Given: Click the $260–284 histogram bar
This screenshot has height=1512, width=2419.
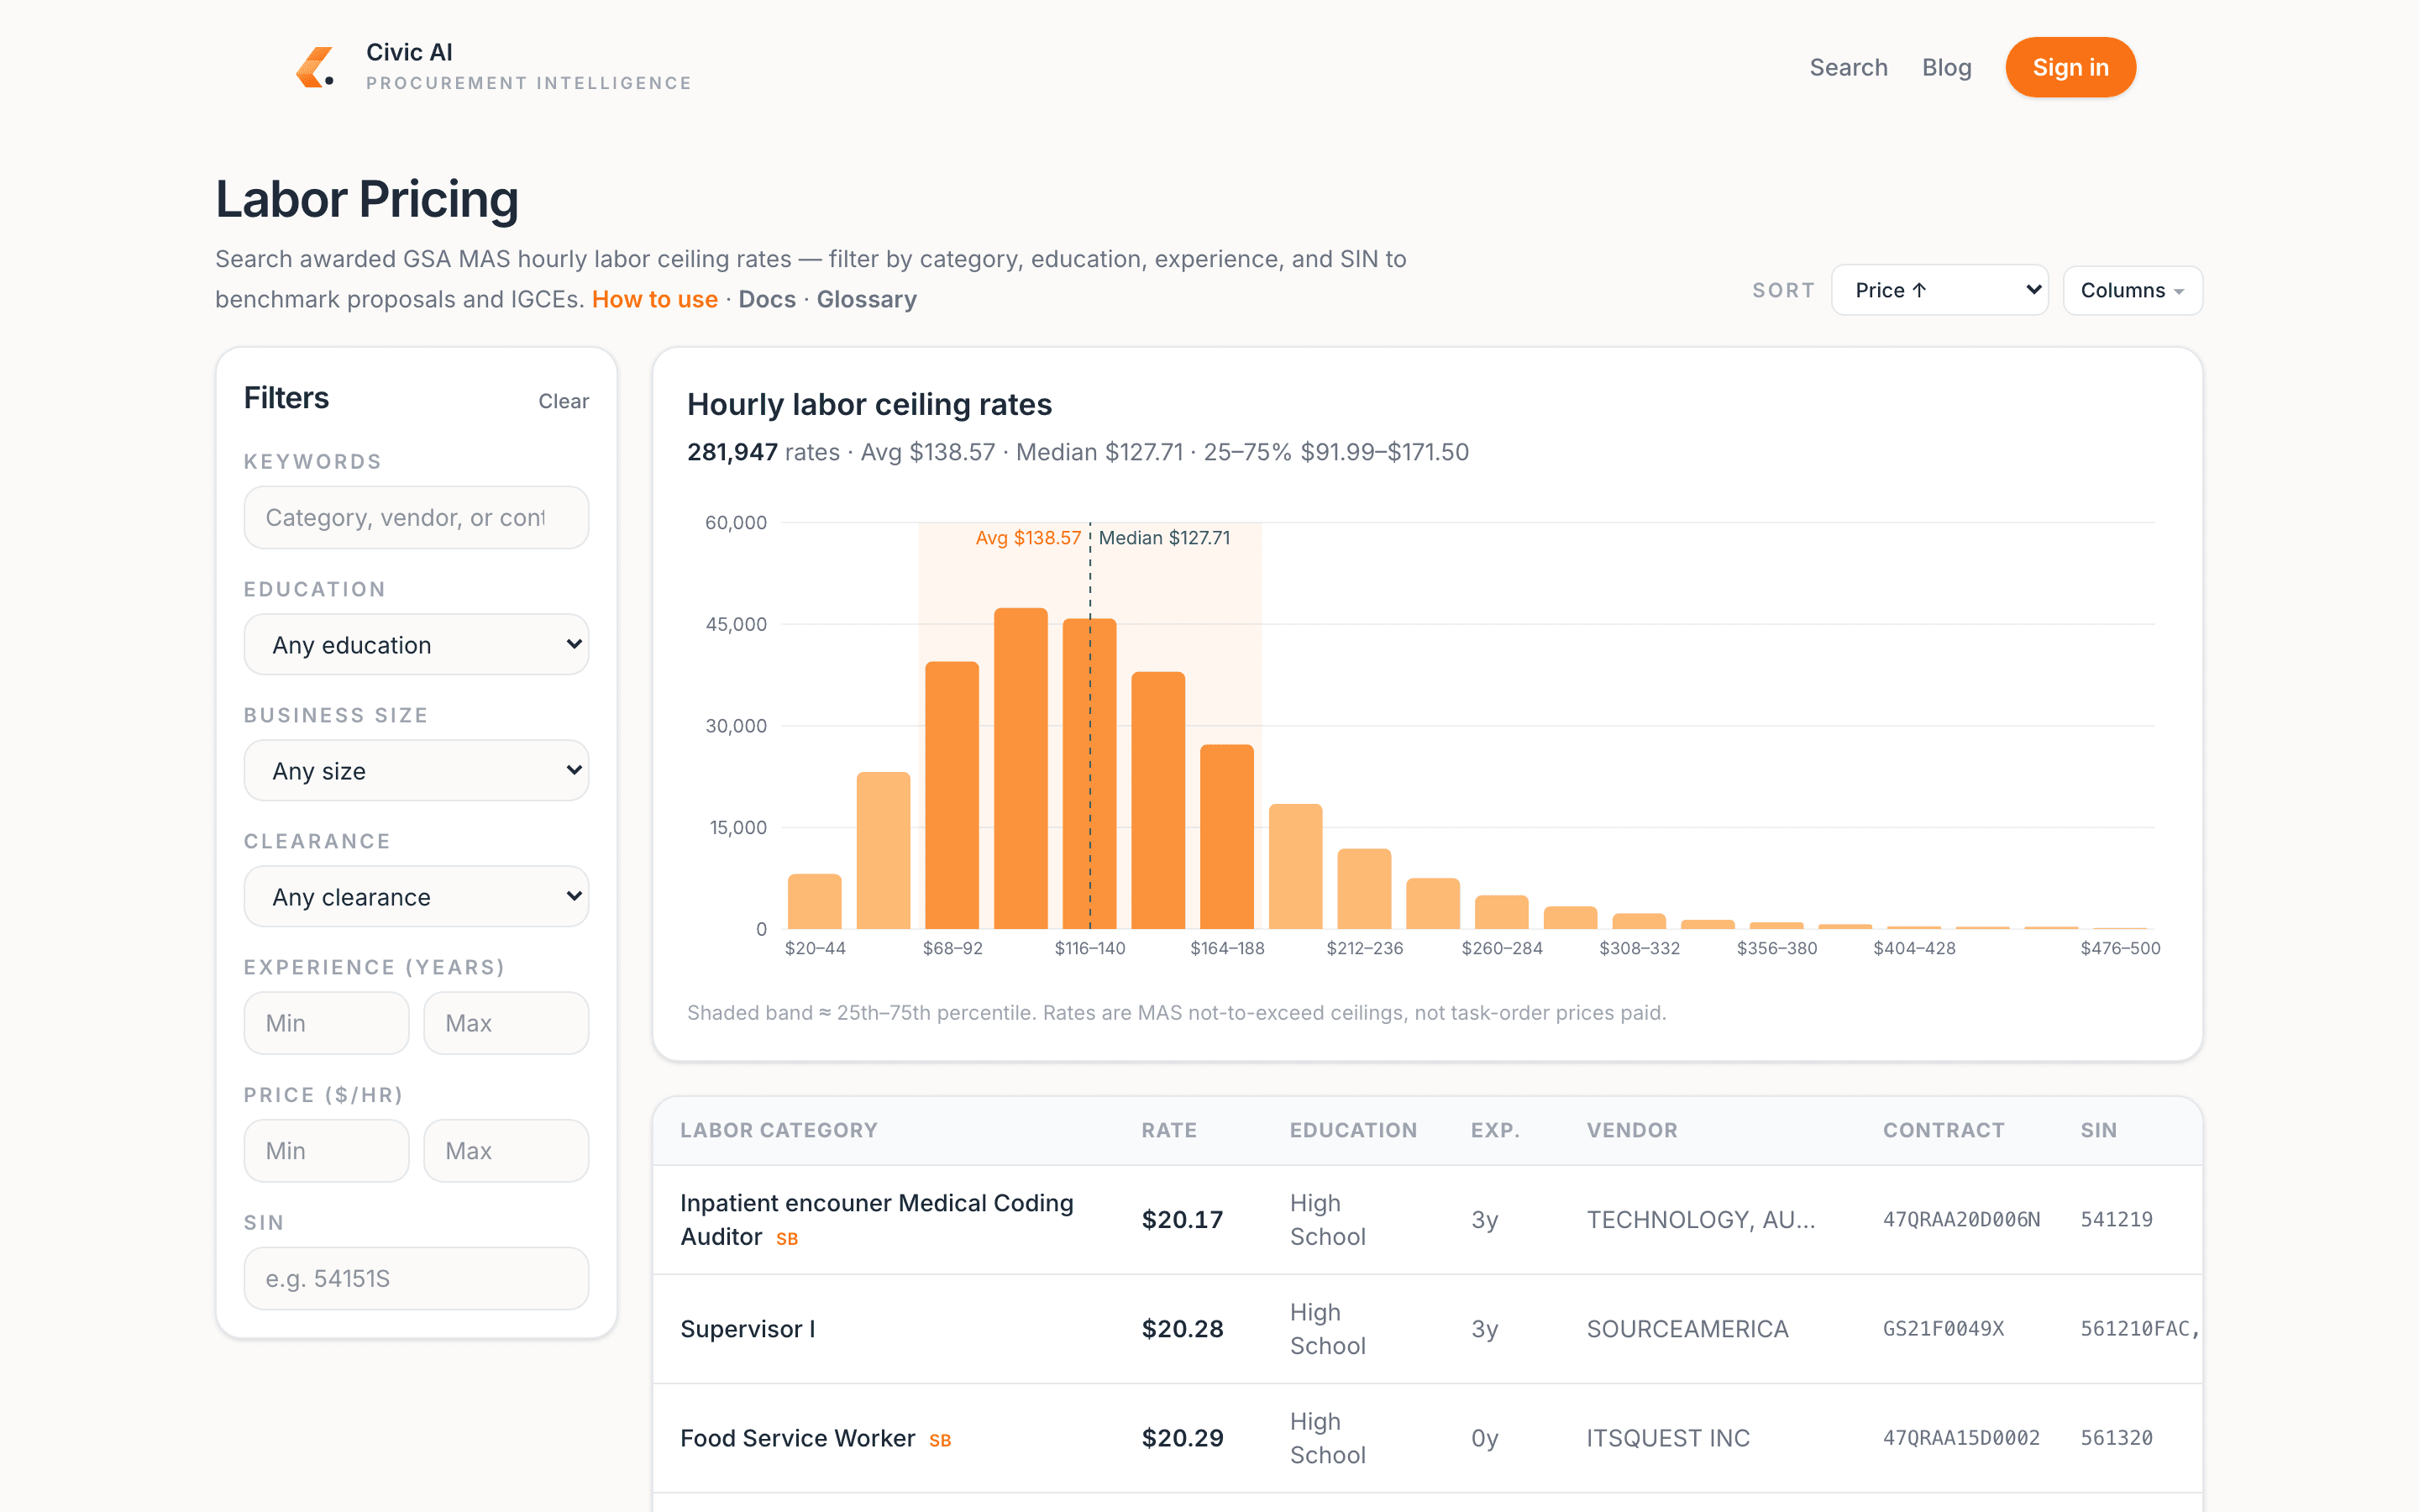Looking at the screenshot, I should (1502, 912).
